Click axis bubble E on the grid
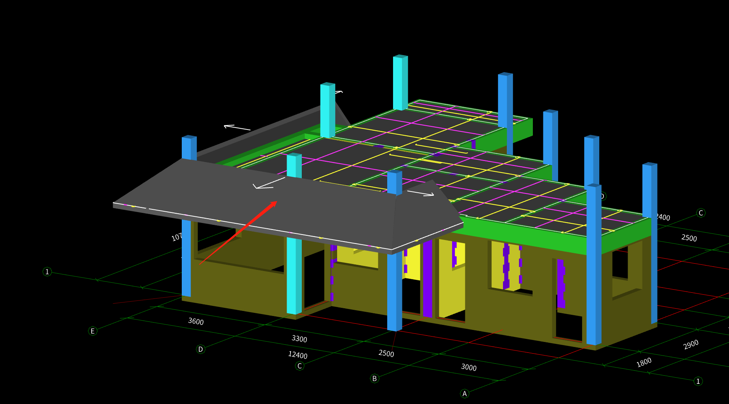The height and width of the screenshot is (404, 729). point(92,331)
